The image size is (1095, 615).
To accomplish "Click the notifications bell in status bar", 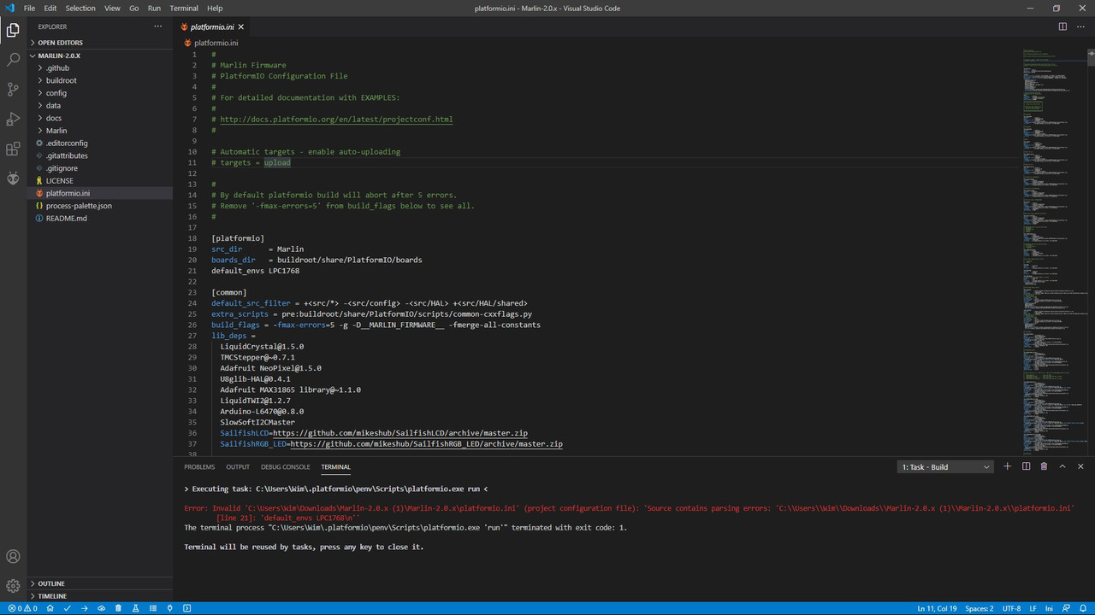I will click(1084, 608).
